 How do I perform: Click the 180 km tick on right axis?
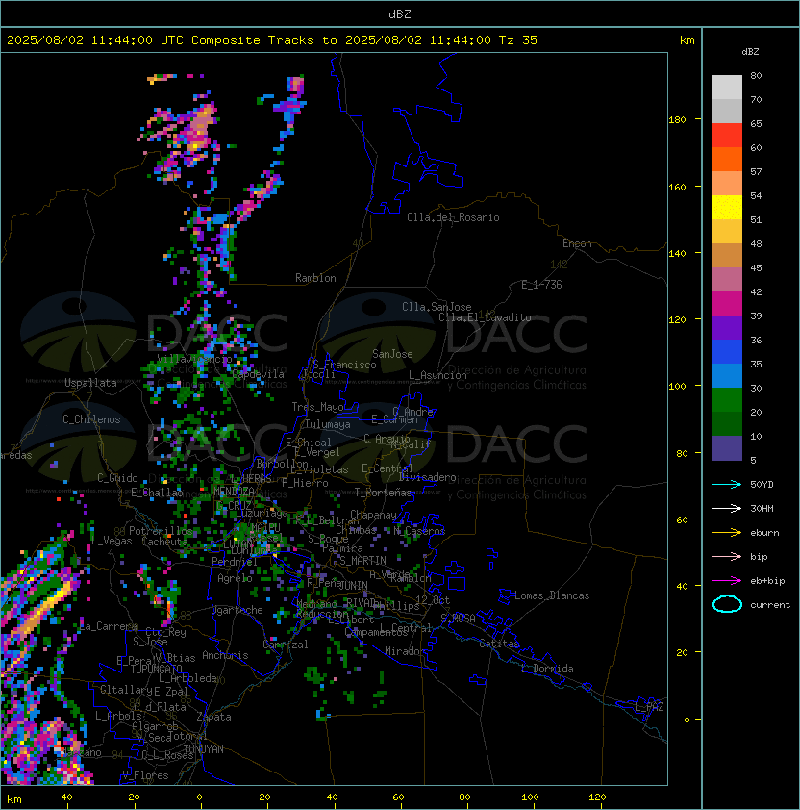click(x=677, y=120)
